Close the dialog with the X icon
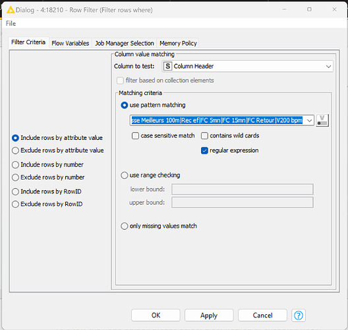The height and width of the screenshot is (330, 348). 334,9
